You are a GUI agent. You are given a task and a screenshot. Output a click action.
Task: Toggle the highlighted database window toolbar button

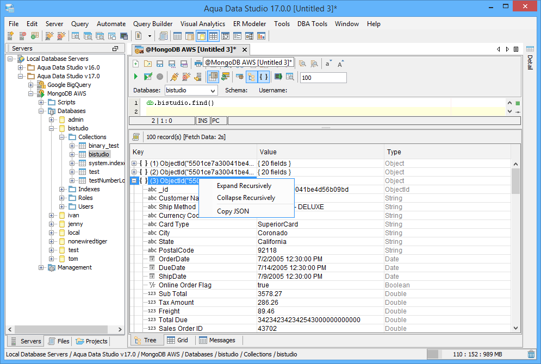pyautogui.click(x=202, y=36)
